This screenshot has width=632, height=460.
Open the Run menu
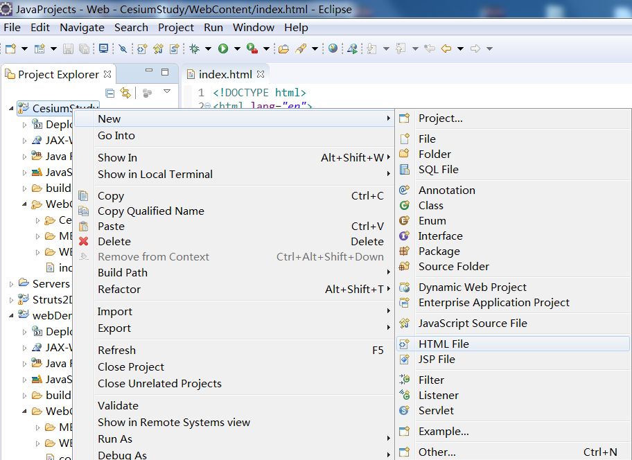click(x=213, y=28)
